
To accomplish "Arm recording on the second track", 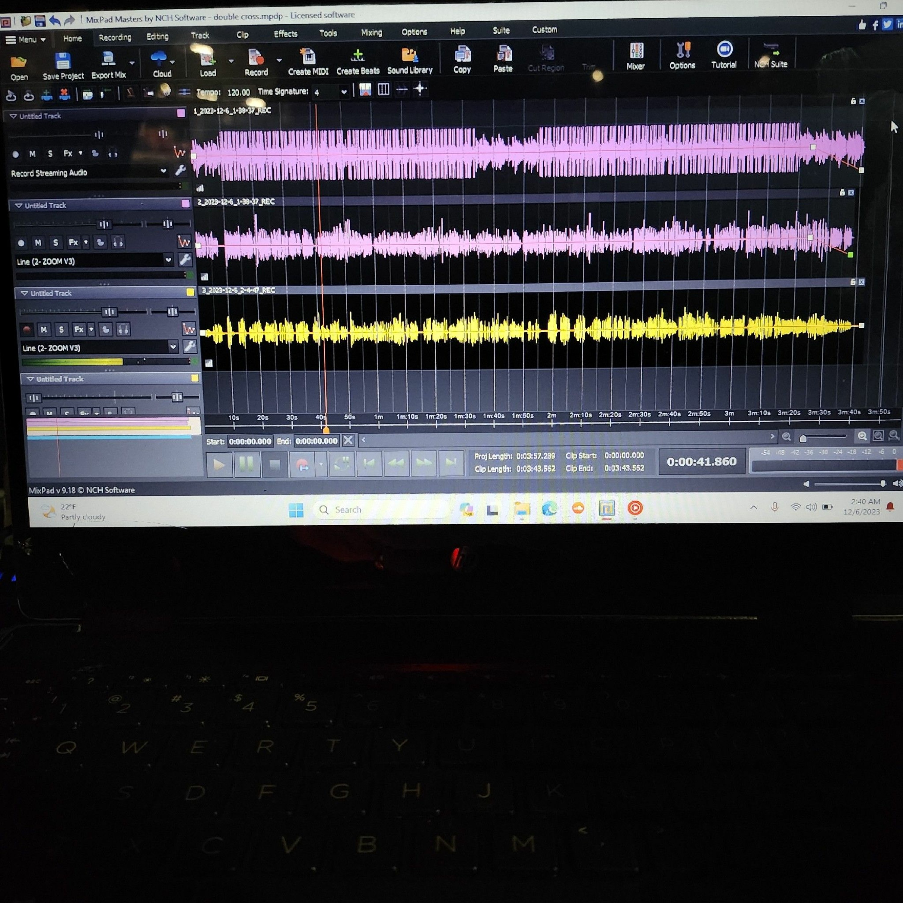I will pos(21,243).
